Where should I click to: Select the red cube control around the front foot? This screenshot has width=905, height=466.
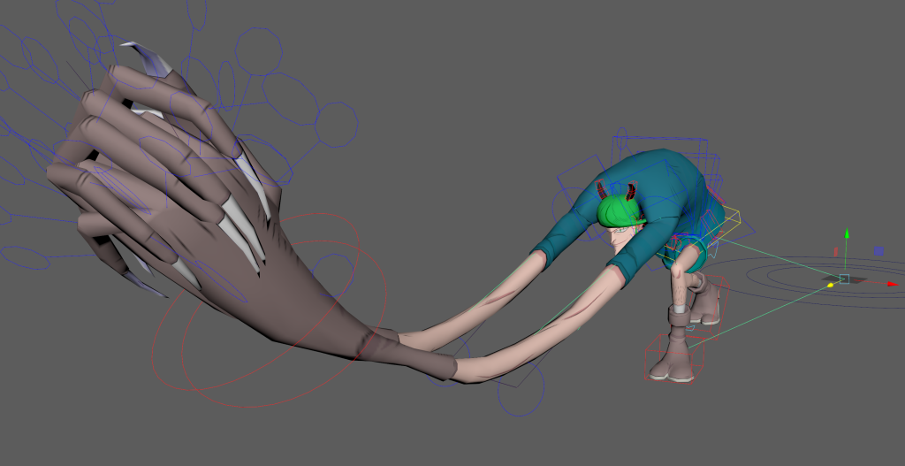[674, 359]
